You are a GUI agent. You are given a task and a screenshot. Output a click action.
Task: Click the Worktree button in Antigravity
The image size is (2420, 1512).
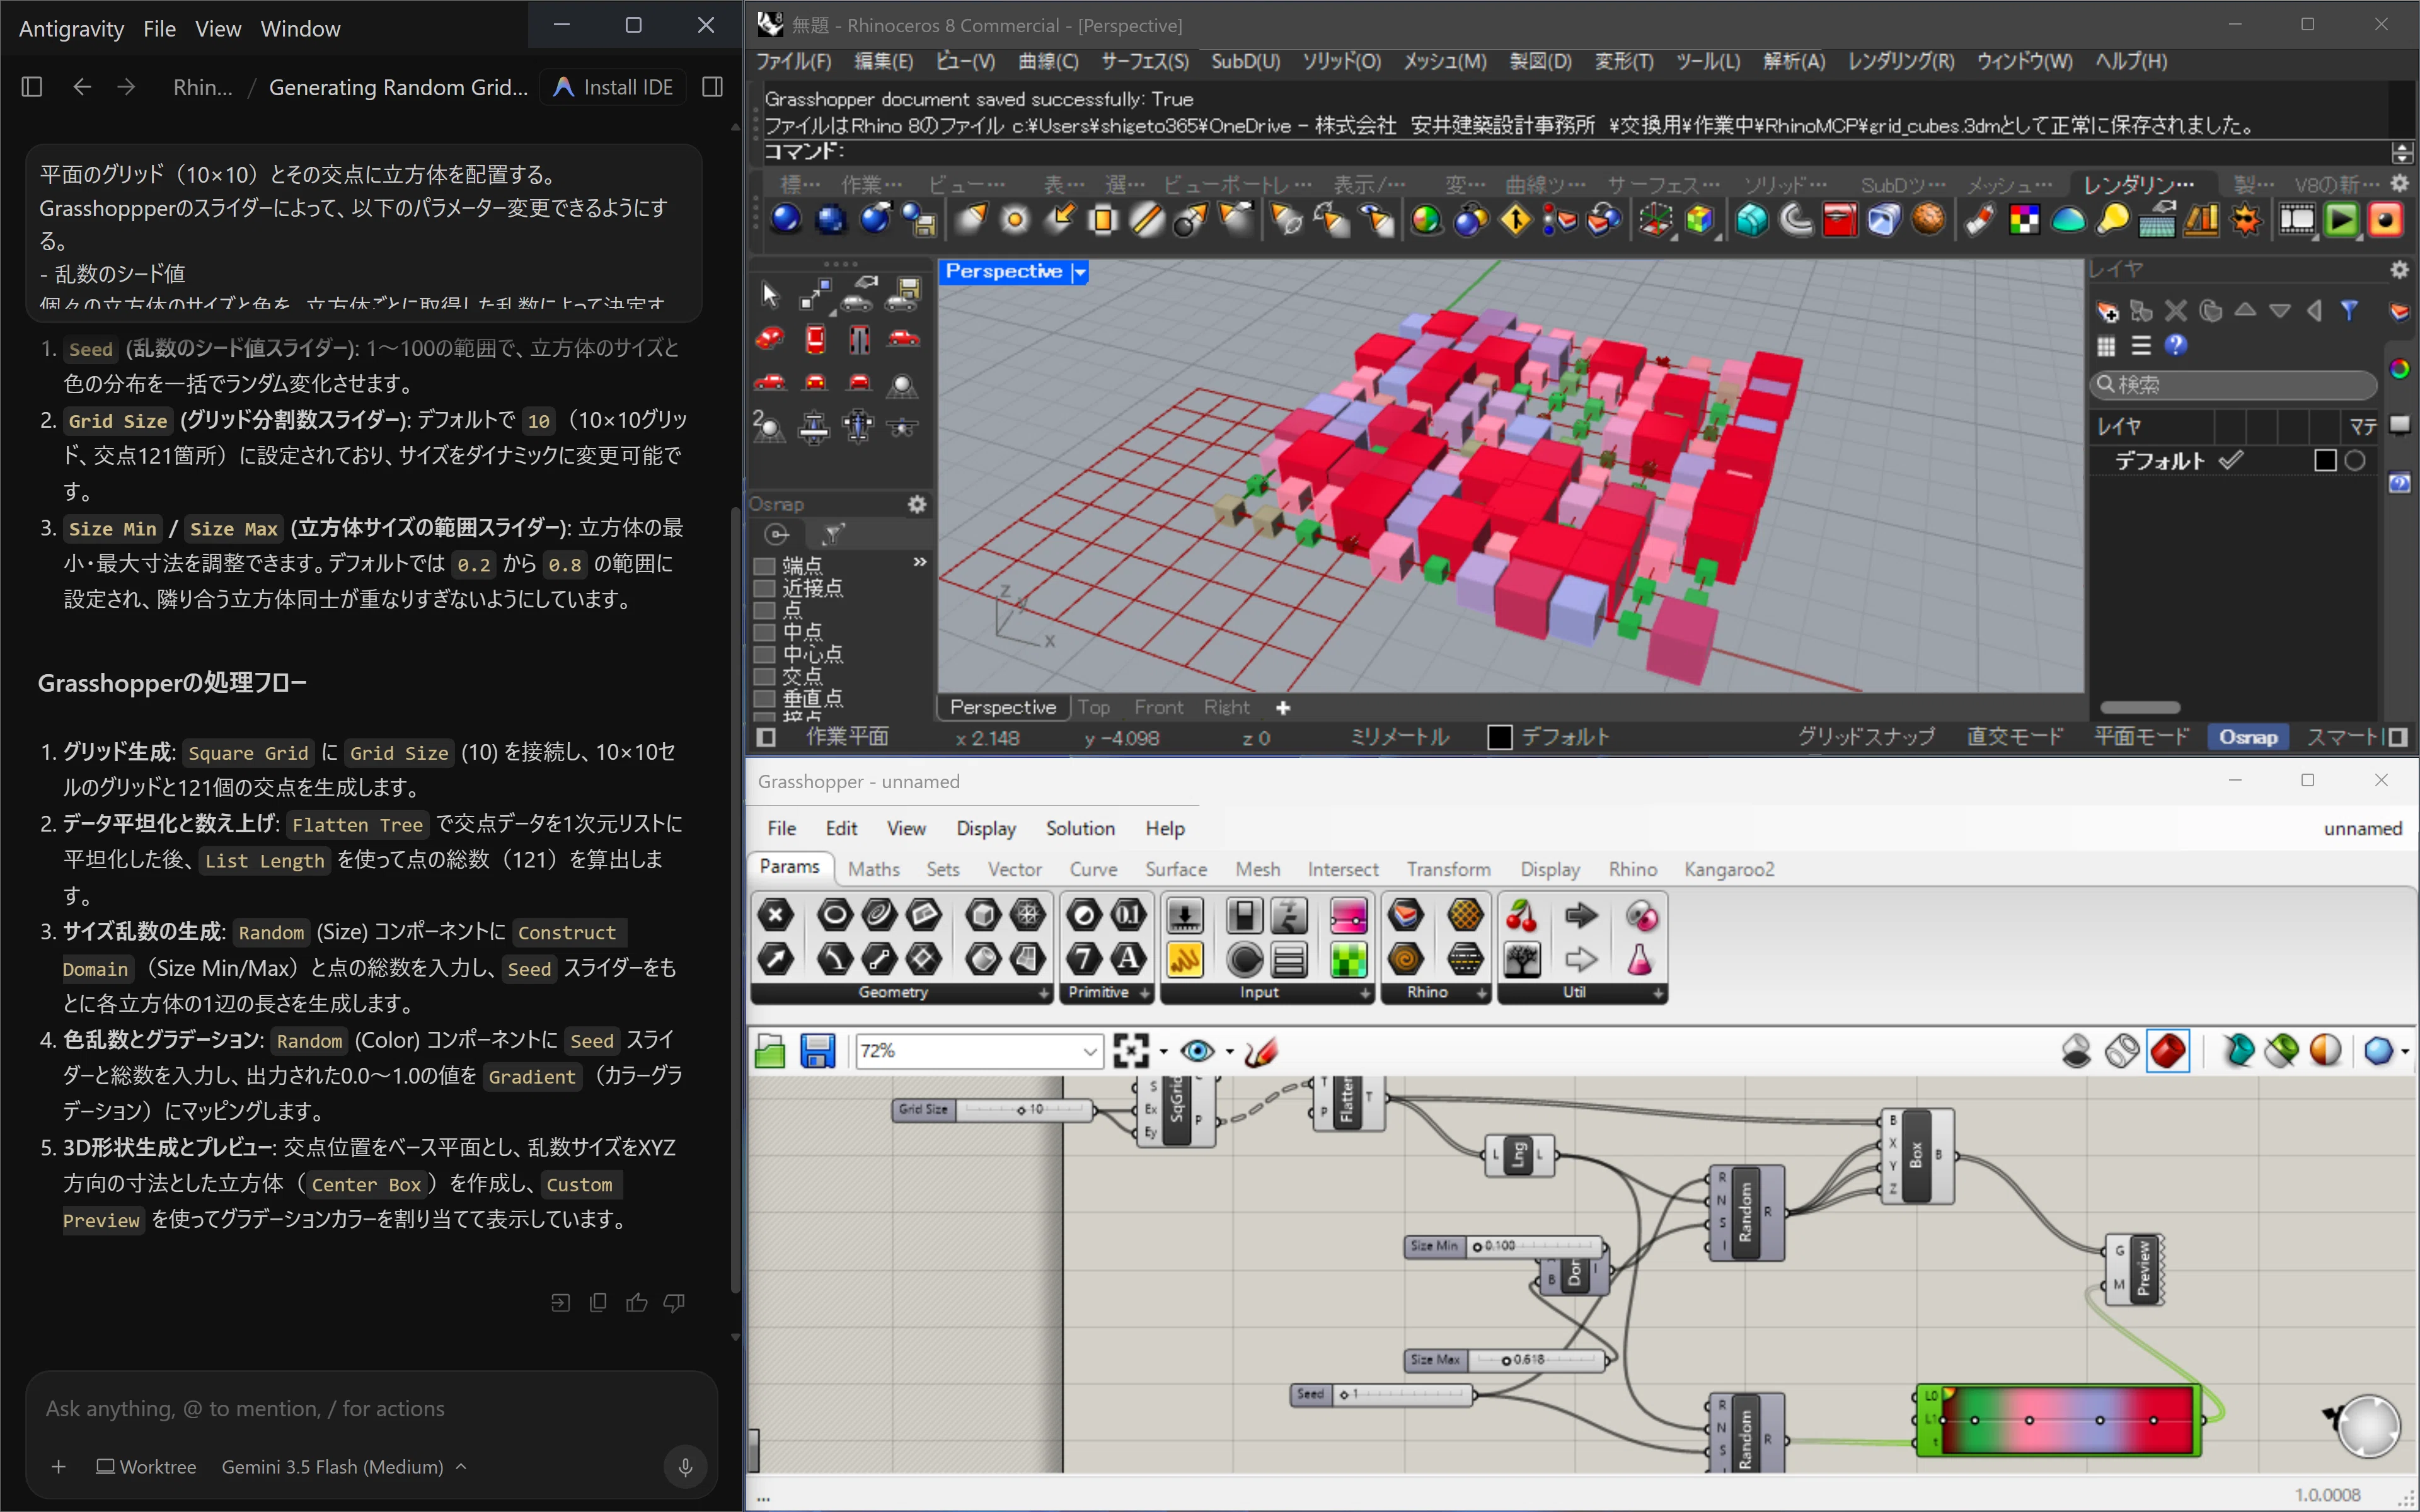146,1467
